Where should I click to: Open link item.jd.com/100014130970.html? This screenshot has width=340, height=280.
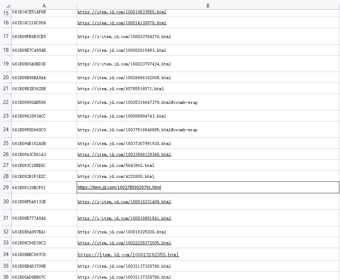pyautogui.click(x=122, y=23)
